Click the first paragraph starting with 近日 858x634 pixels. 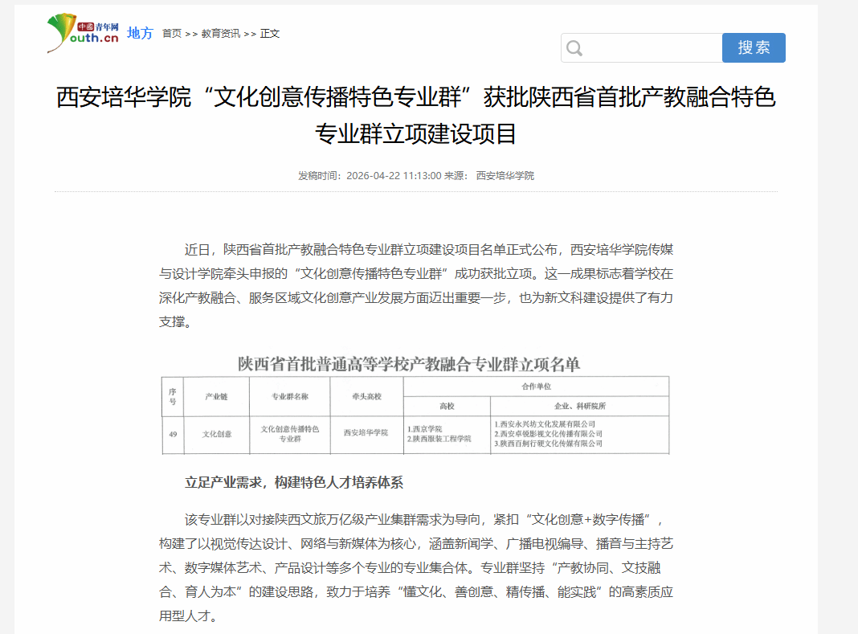[416, 285]
